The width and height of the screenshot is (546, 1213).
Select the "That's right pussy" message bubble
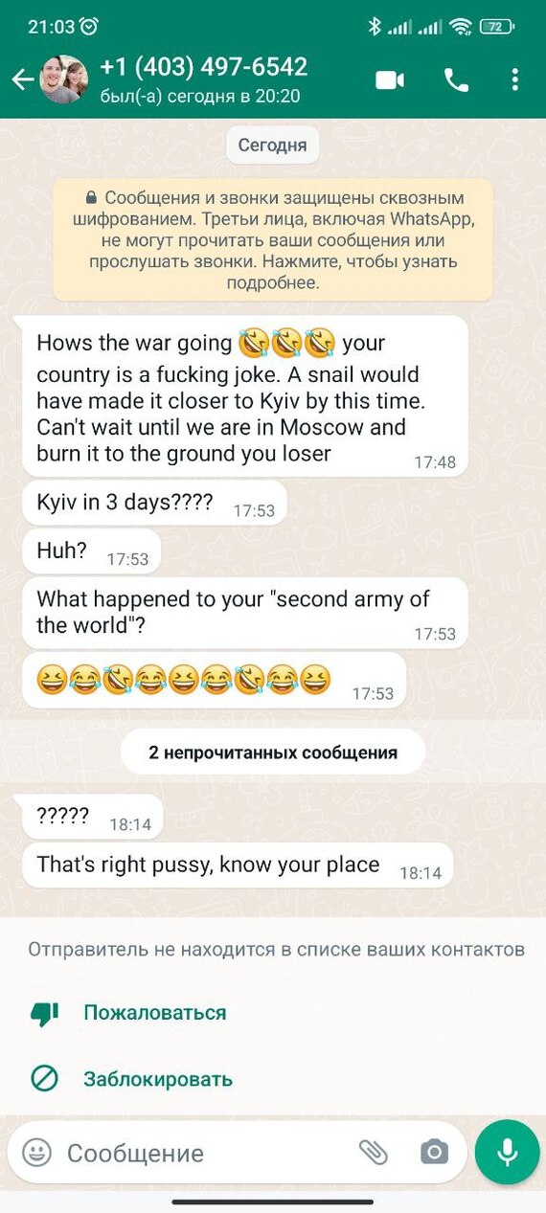coord(238,865)
